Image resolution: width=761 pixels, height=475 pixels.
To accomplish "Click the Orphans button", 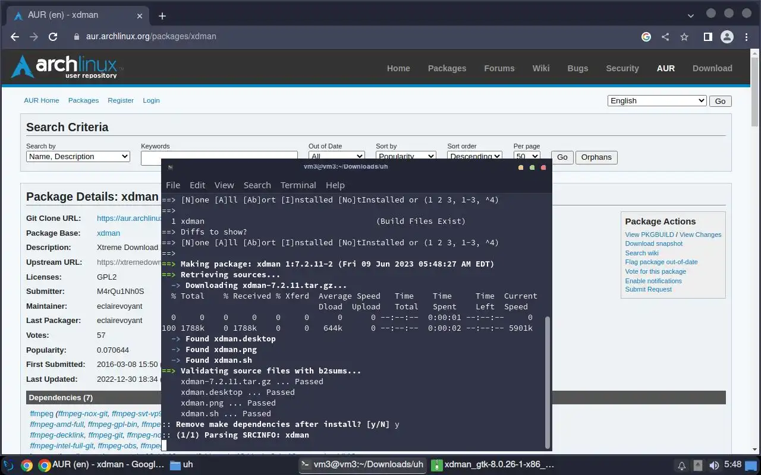I will pos(596,157).
